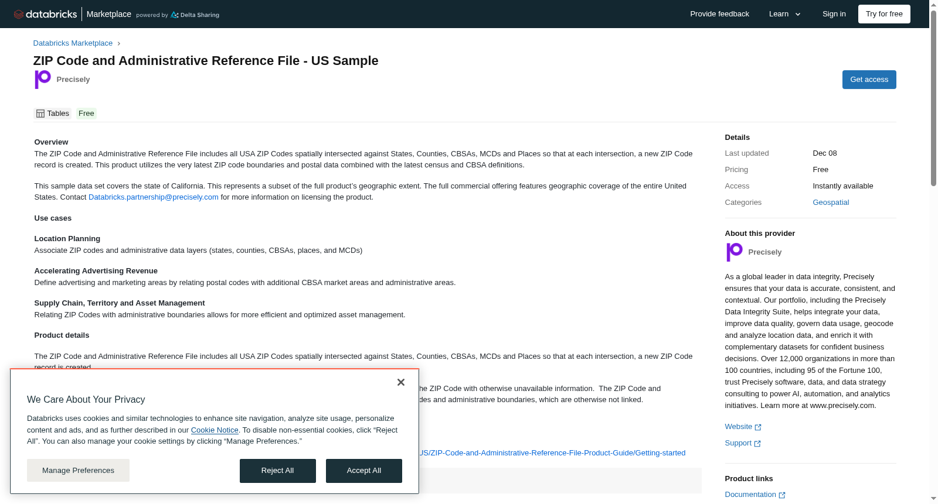938x504 pixels.
Task: Click the Databricks logo in the header
Action: click(45, 14)
